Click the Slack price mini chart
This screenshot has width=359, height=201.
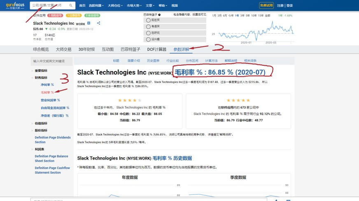256,31
